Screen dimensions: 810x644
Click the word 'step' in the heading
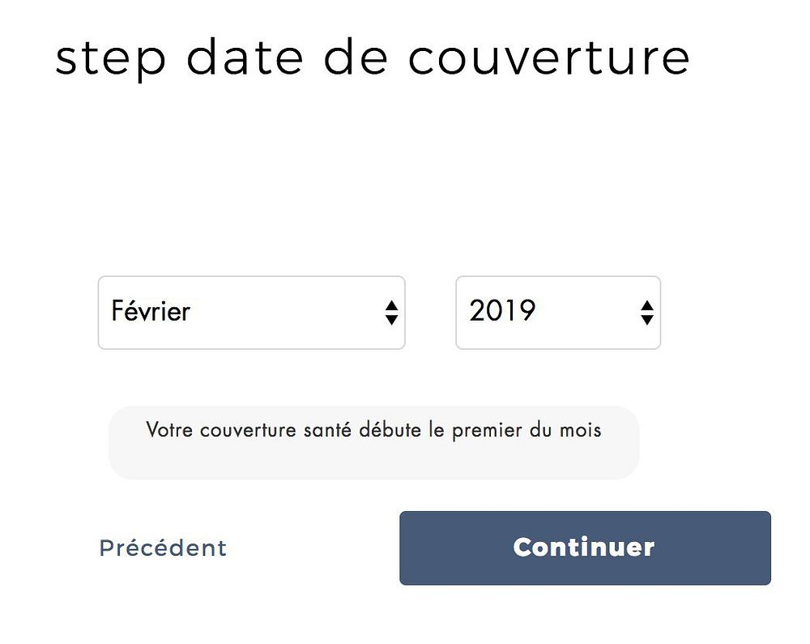(x=110, y=61)
